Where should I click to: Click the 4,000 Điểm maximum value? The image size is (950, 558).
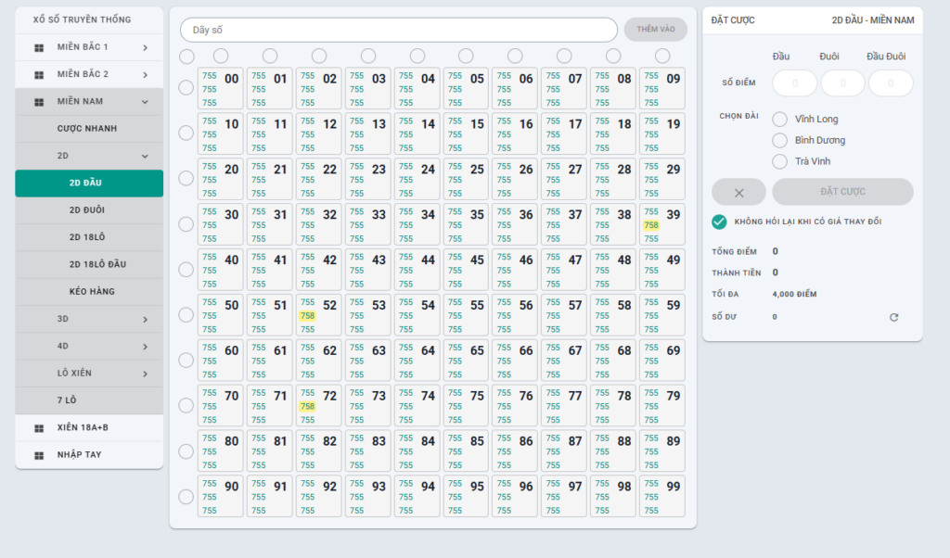click(794, 294)
